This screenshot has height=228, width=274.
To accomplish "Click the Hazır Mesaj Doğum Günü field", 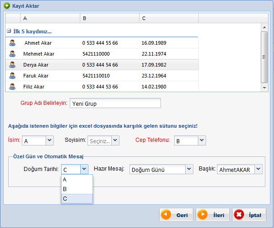I will [x=157, y=169].
